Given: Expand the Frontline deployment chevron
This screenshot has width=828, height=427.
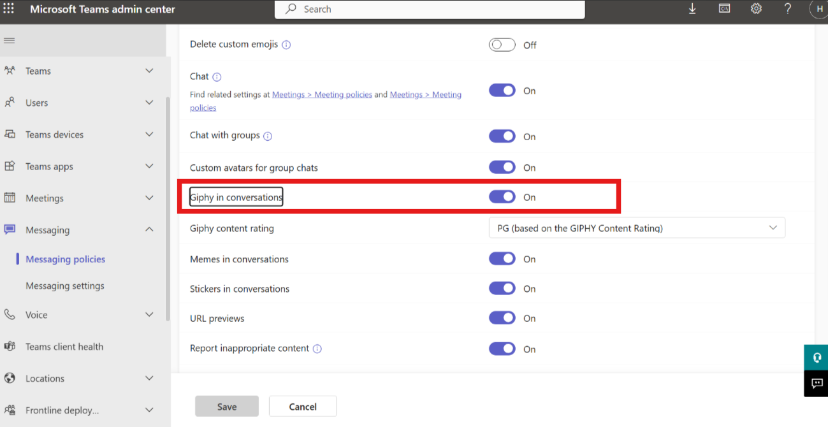Looking at the screenshot, I should pyautogui.click(x=149, y=410).
